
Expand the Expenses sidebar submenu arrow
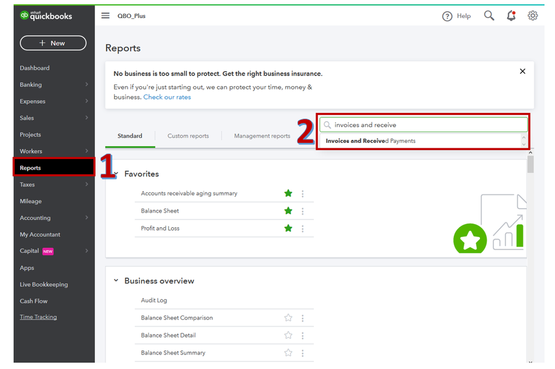click(87, 101)
